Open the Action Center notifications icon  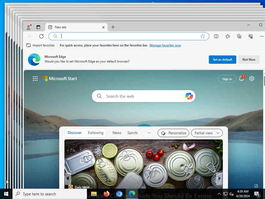[x=257, y=194]
